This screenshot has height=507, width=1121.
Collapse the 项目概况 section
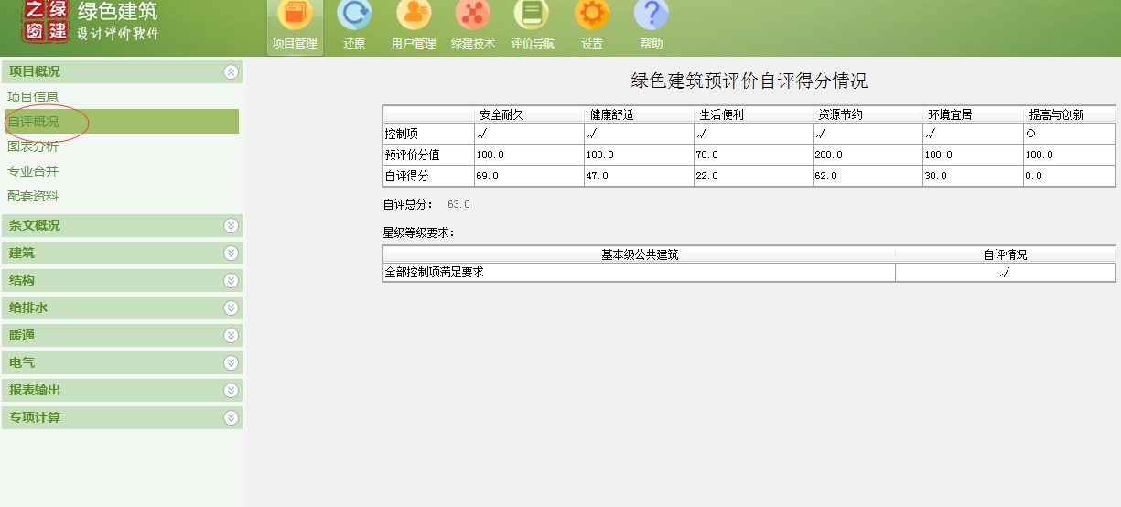231,71
